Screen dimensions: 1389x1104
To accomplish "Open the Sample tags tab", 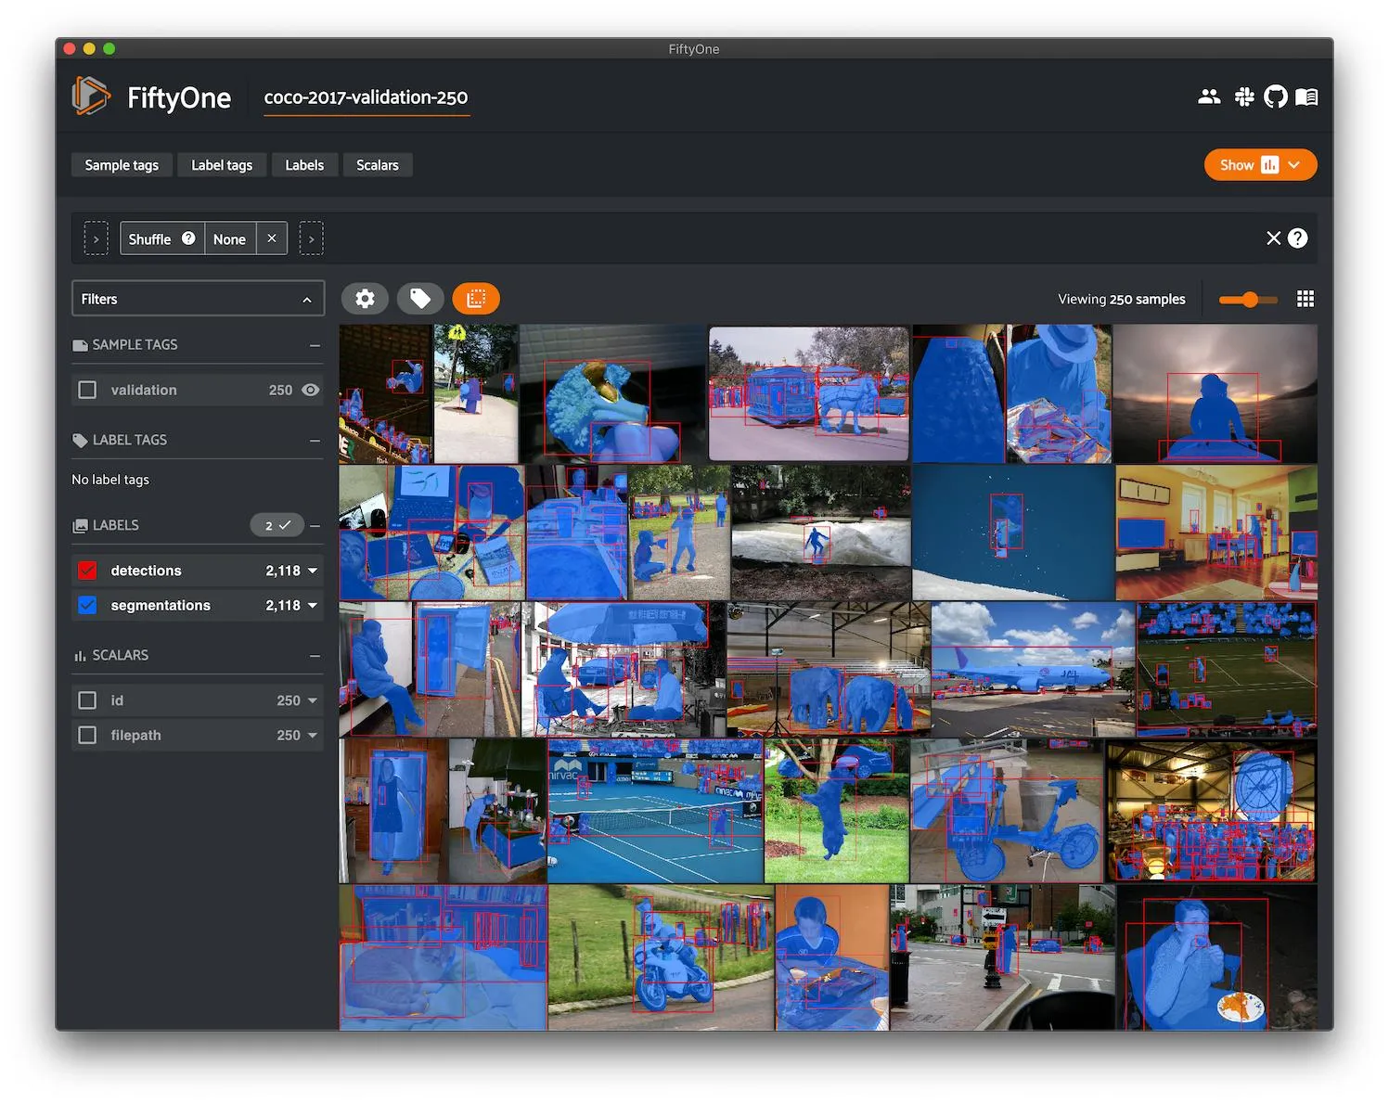I will (122, 165).
